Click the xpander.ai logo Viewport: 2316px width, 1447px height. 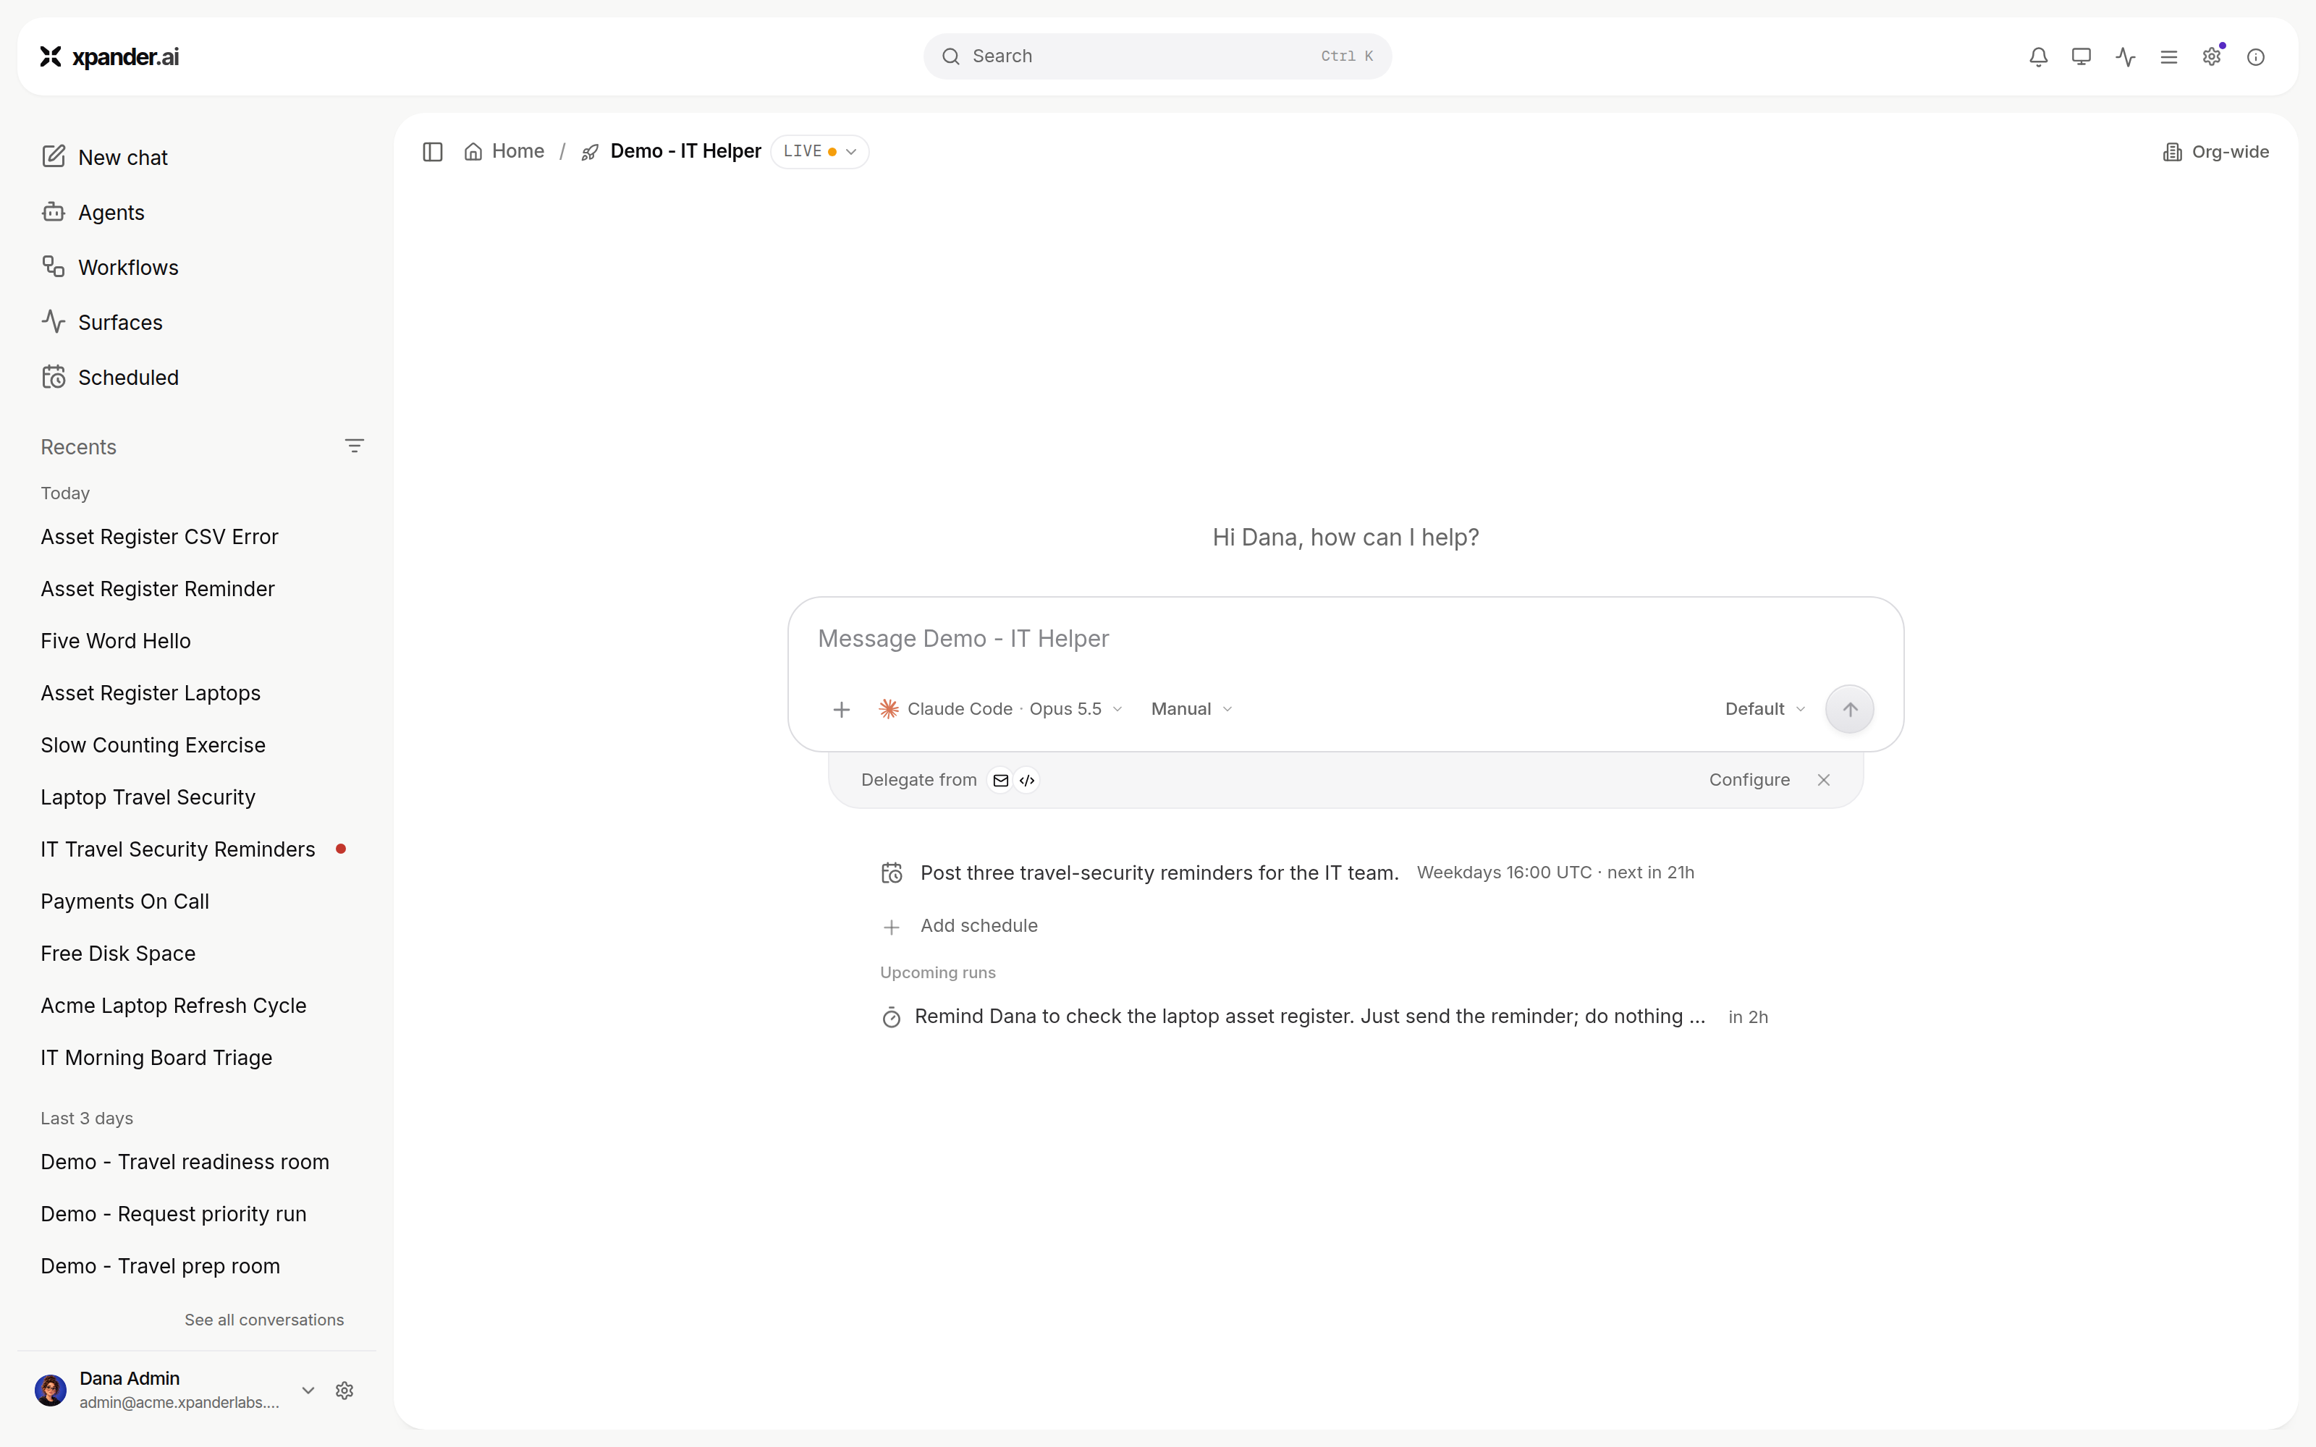(x=109, y=56)
